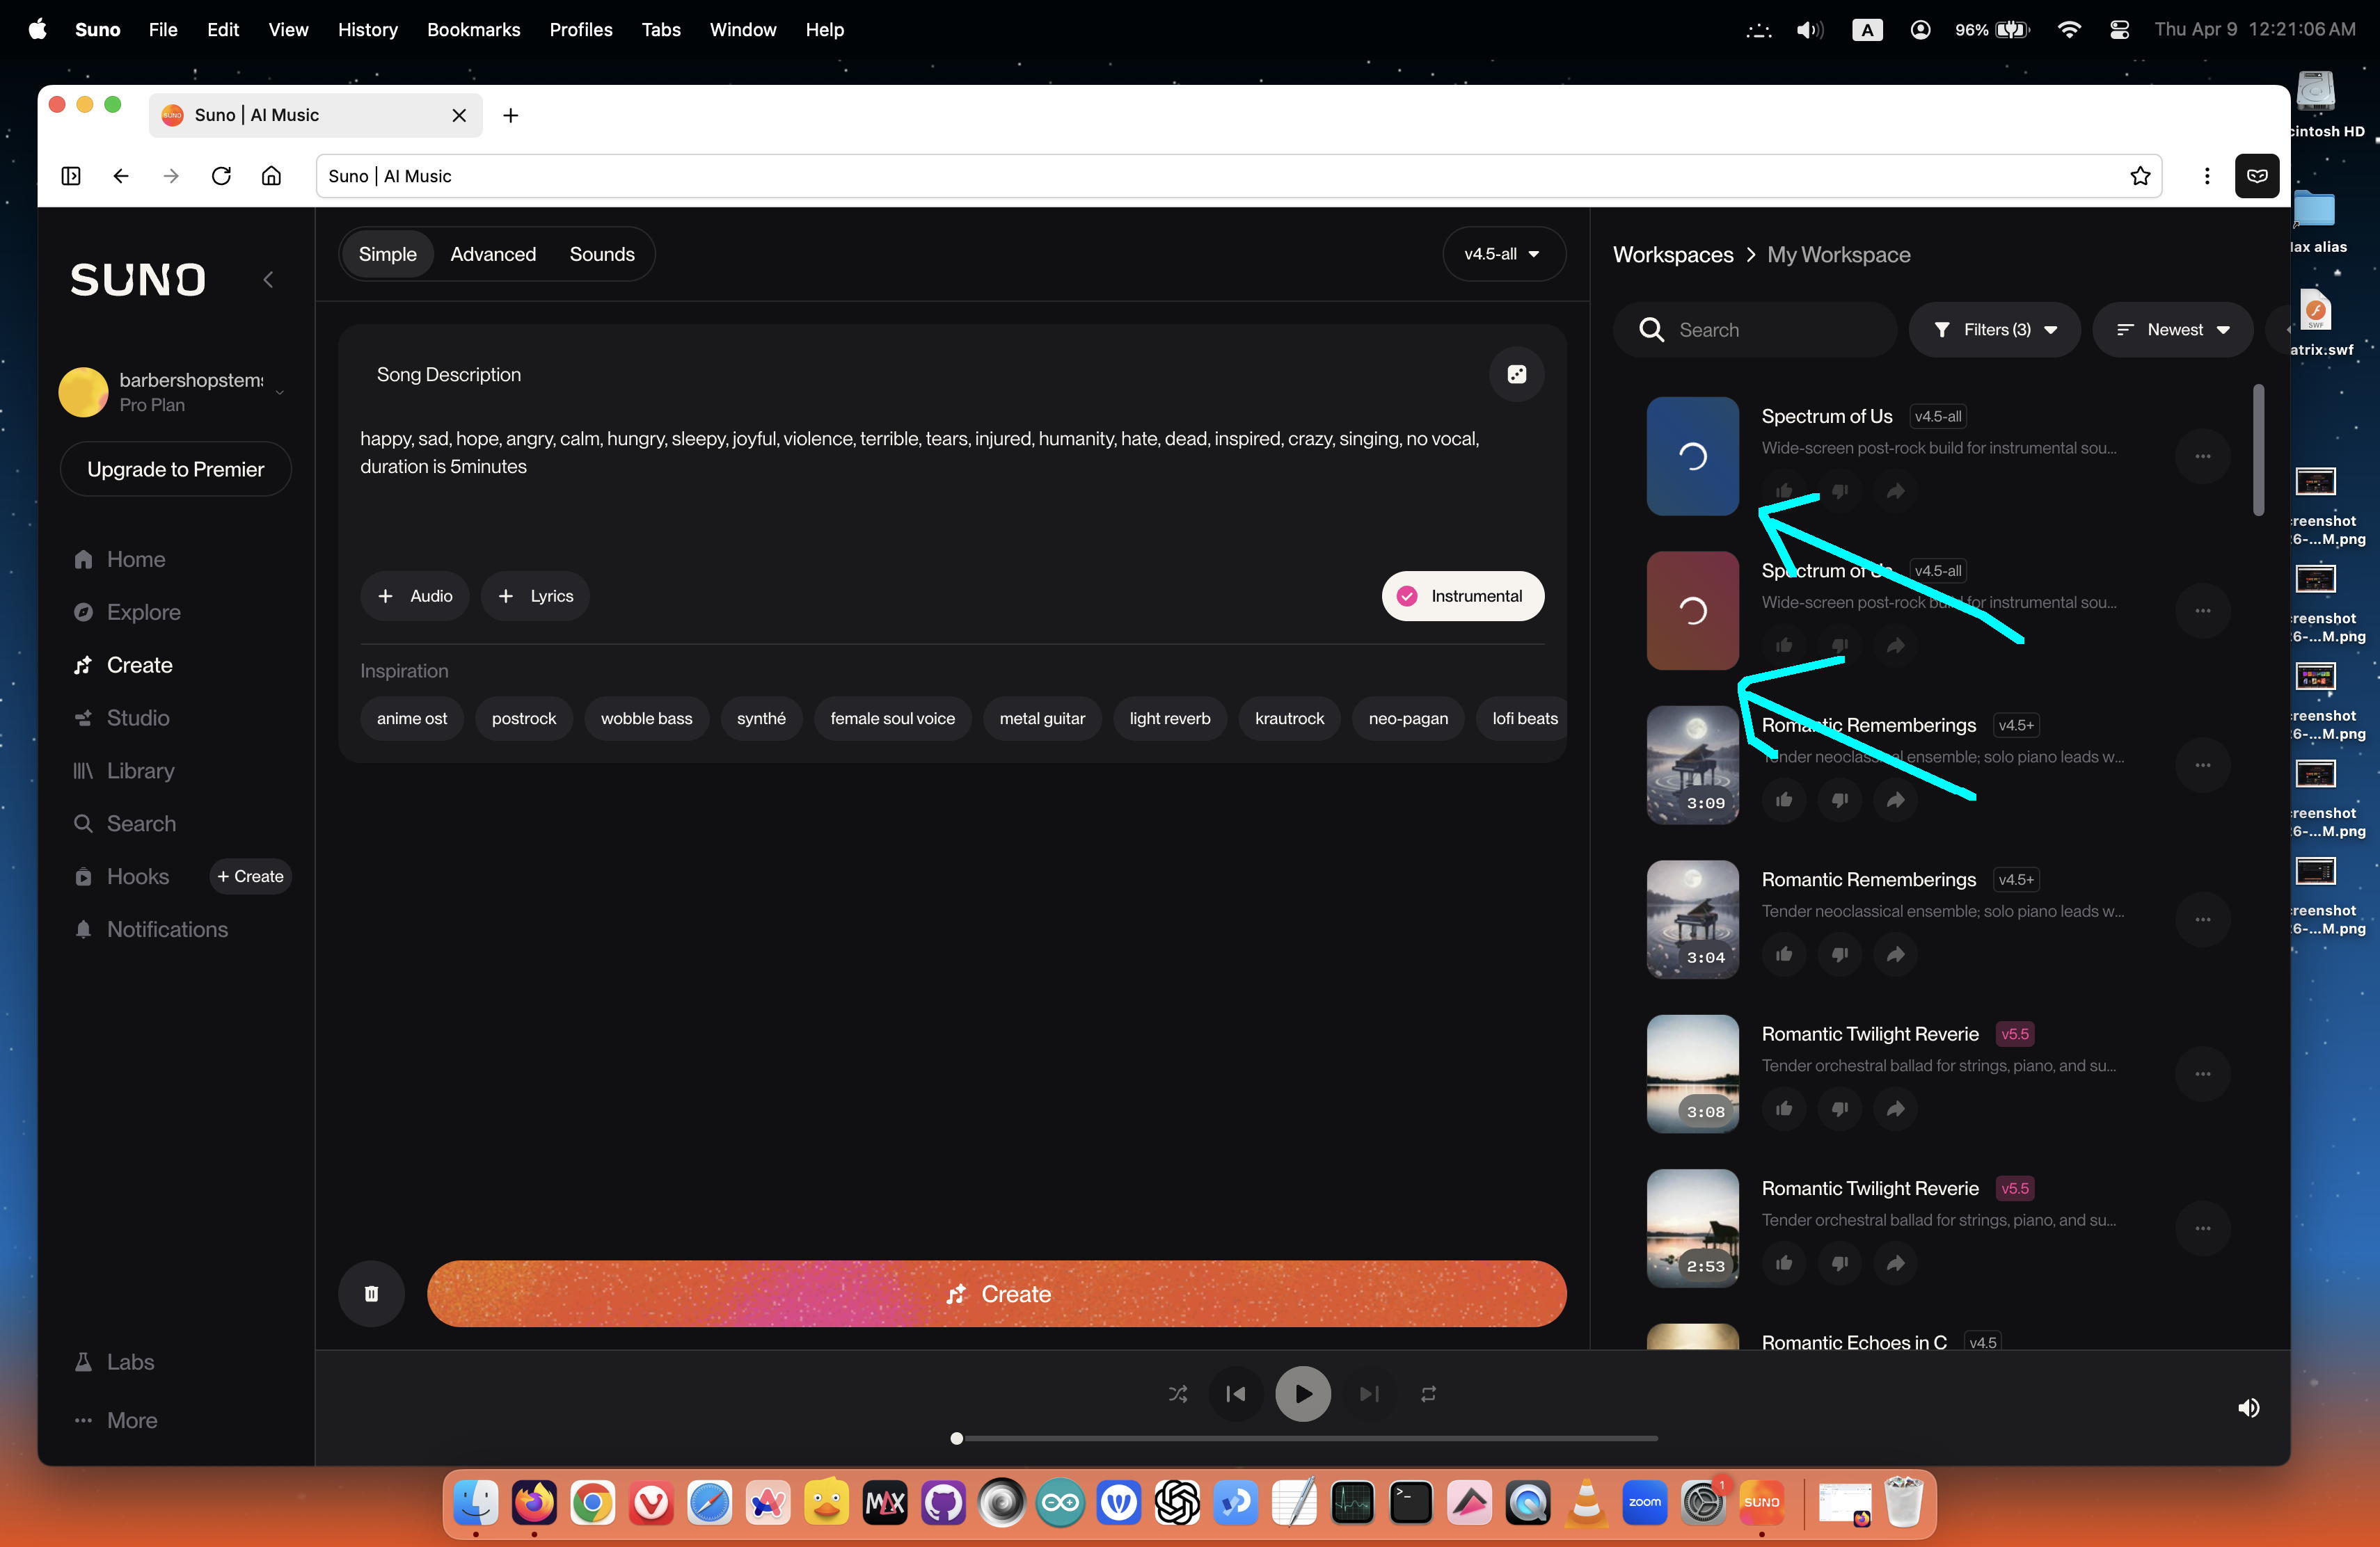Open more options for Spectrum of Us
2380x1547 pixels.
[x=2202, y=456]
